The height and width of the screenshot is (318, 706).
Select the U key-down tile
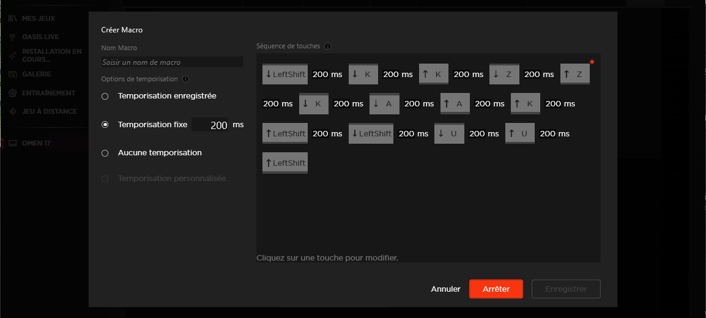pos(449,133)
